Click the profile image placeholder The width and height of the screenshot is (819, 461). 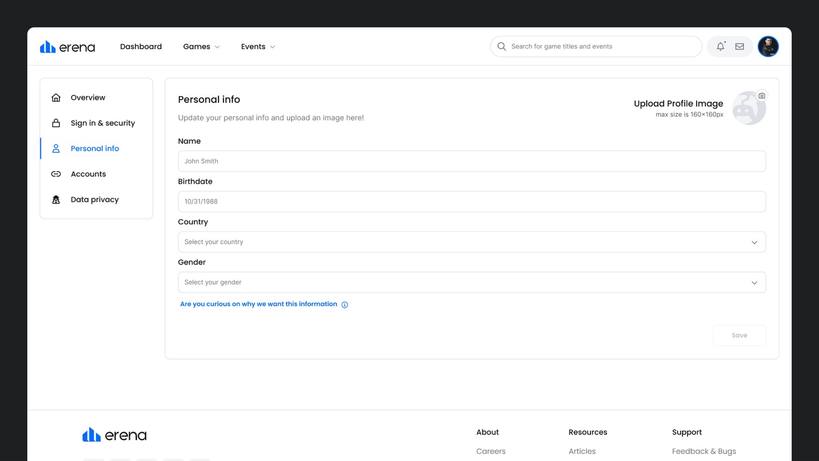coord(749,108)
